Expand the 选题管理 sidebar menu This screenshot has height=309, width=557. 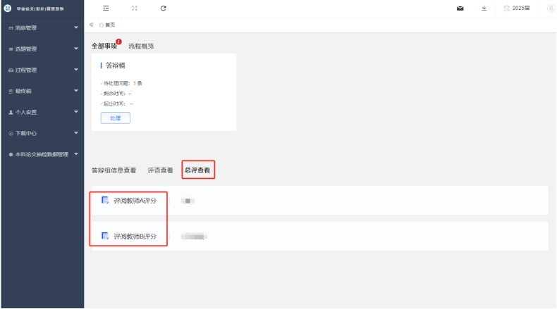point(42,49)
